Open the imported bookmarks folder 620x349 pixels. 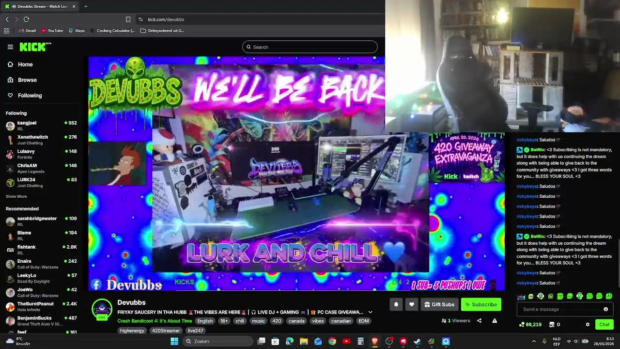(162, 31)
